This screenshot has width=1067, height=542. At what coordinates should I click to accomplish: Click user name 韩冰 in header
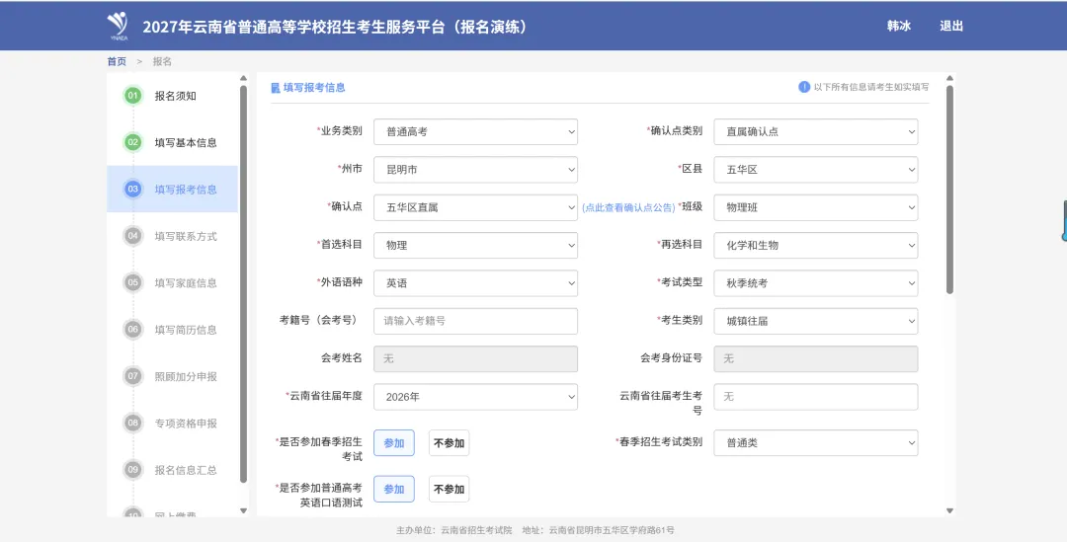898,26
